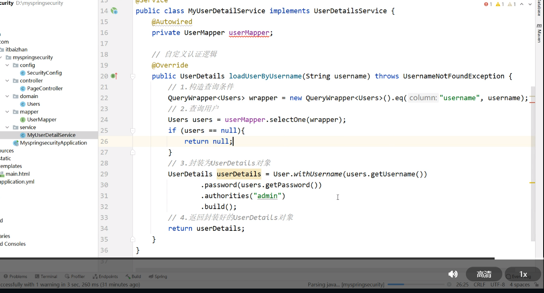Image resolution: width=544 pixels, height=293 pixels.
Task: Click the "admin" string literal
Action: pyautogui.click(x=267, y=196)
